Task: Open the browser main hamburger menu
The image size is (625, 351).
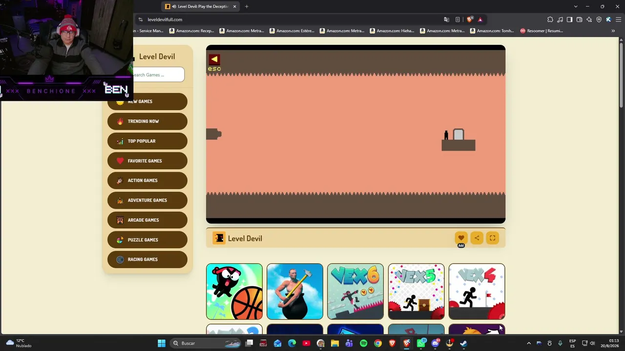Action: 618,19
